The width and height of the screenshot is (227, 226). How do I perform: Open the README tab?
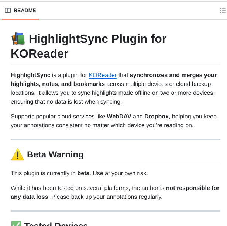point(20,11)
